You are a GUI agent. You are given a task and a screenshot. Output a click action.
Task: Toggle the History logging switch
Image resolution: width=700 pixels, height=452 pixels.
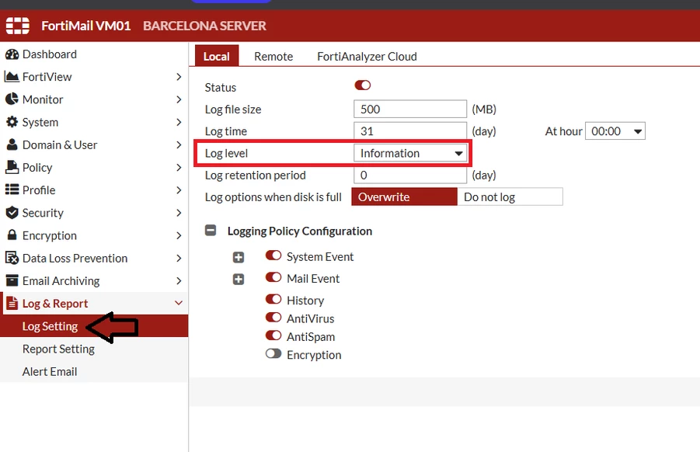pos(273,299)
